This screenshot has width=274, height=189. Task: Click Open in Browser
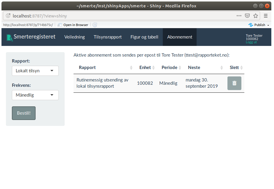point(76,25)
